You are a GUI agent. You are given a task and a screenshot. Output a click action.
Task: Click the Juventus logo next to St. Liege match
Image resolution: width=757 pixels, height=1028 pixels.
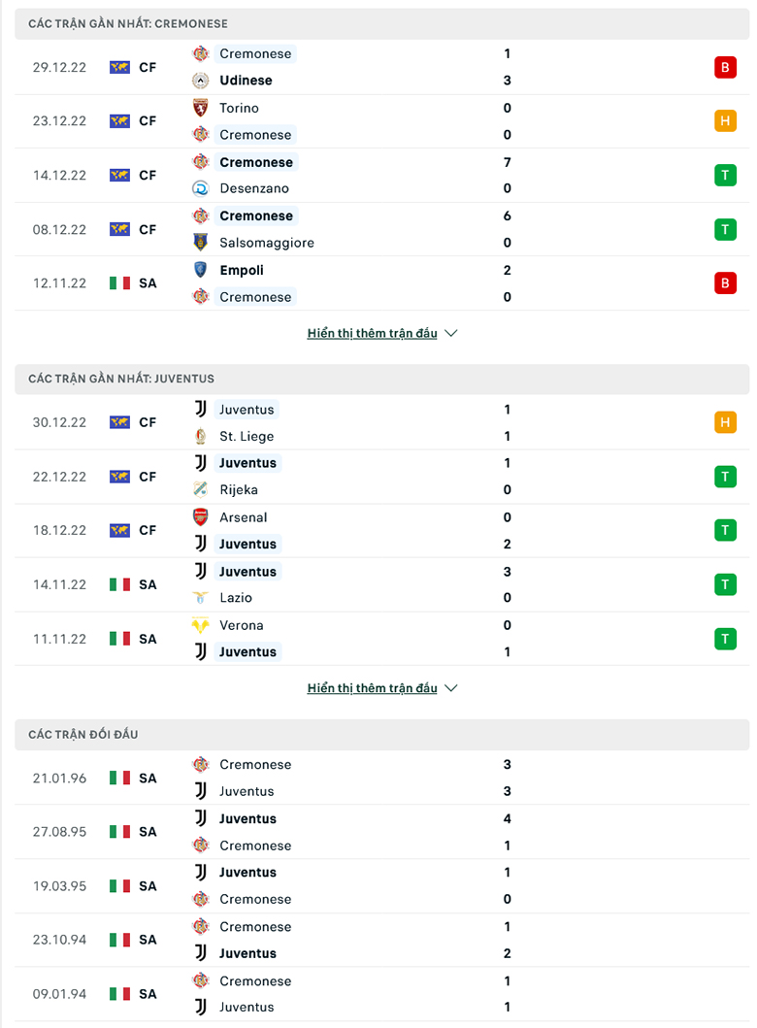point(202,410)
